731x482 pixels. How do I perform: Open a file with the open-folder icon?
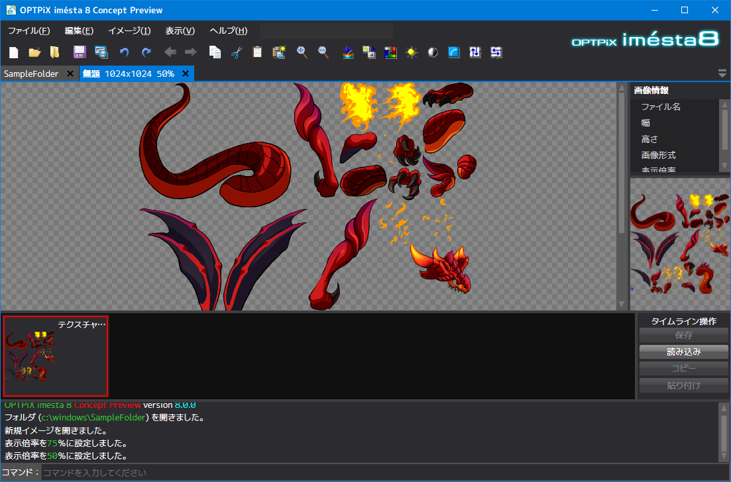click(x=34, y=52)
